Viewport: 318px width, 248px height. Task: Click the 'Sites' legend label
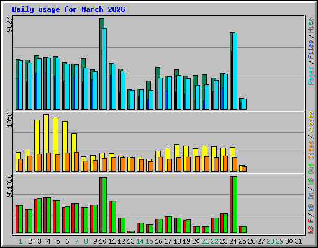(x=311, y=149)
